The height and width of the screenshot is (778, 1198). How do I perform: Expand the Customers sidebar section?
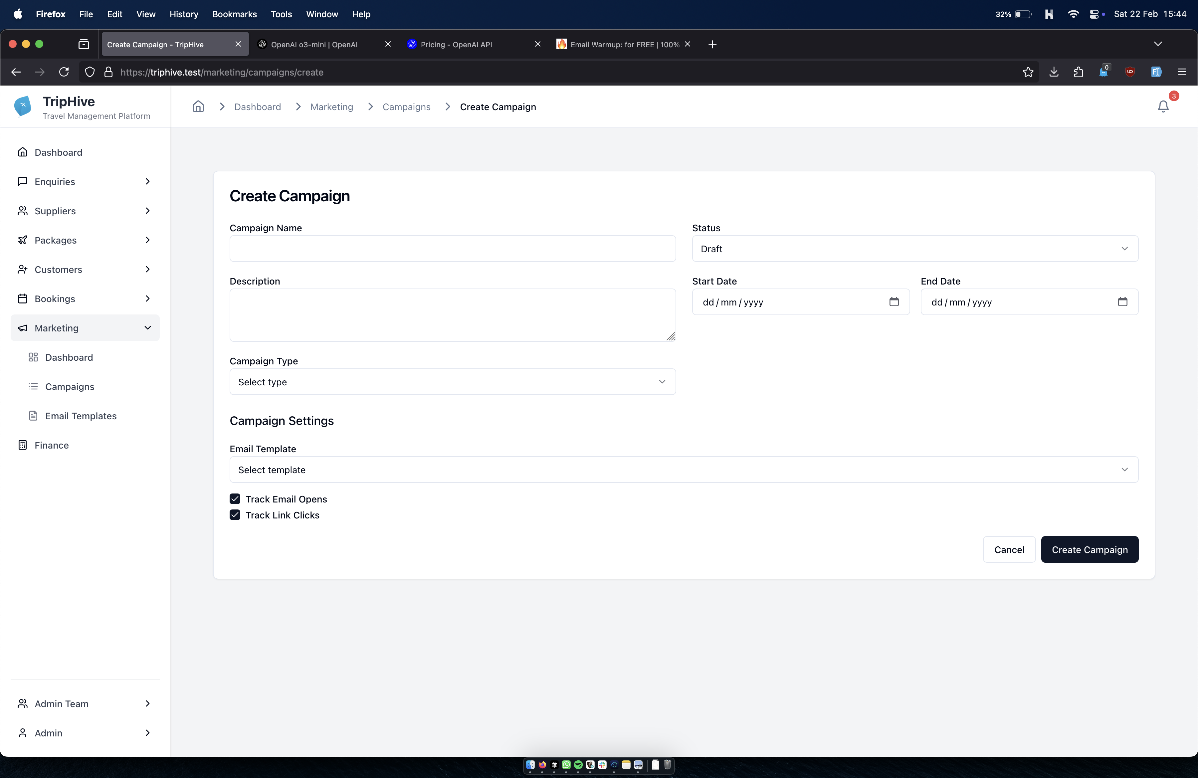tap(85, 269)
